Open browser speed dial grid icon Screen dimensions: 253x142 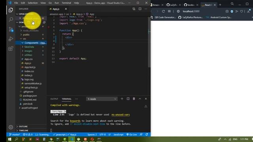[x=169, y=11]
